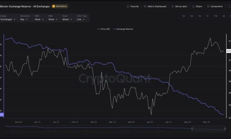Open the Chart Type Line dropdown
Screen dimensions: 231x139
[81, 19]
